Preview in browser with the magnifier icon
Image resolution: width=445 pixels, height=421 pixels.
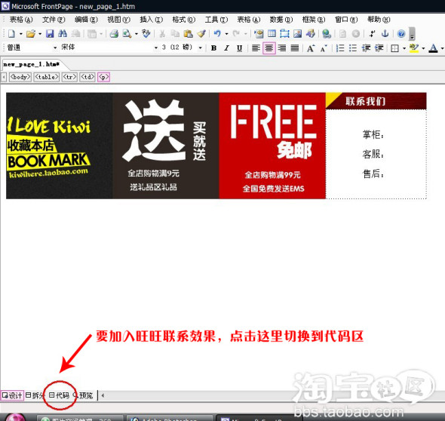[127, 34]
